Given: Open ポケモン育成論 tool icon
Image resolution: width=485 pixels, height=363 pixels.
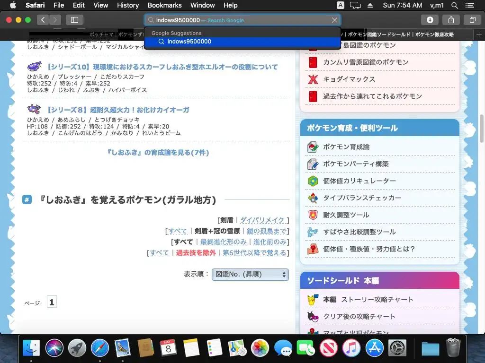Looking at the screenshot, I should coord(313,147).
